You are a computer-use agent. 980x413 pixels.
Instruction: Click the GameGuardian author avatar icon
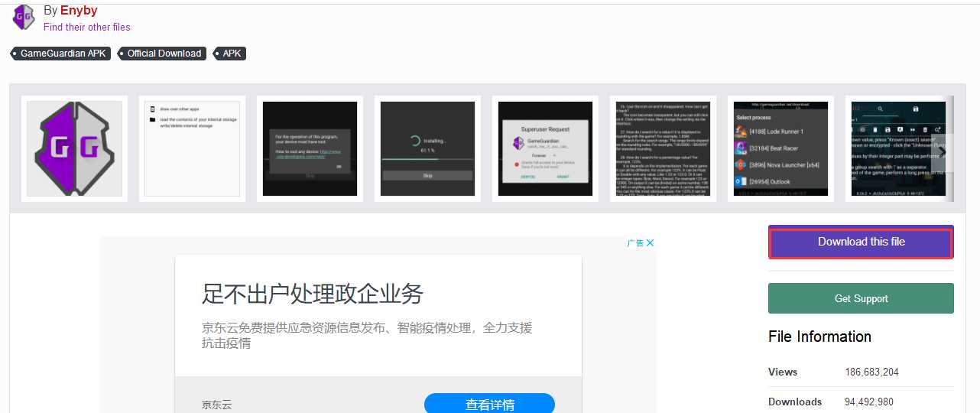[24, 17]
